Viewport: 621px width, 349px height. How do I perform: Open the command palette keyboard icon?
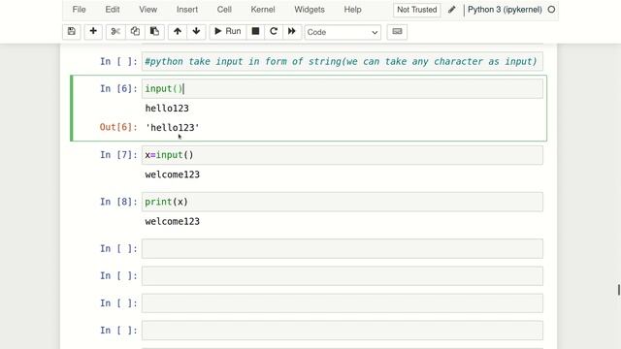click(397, 32)
